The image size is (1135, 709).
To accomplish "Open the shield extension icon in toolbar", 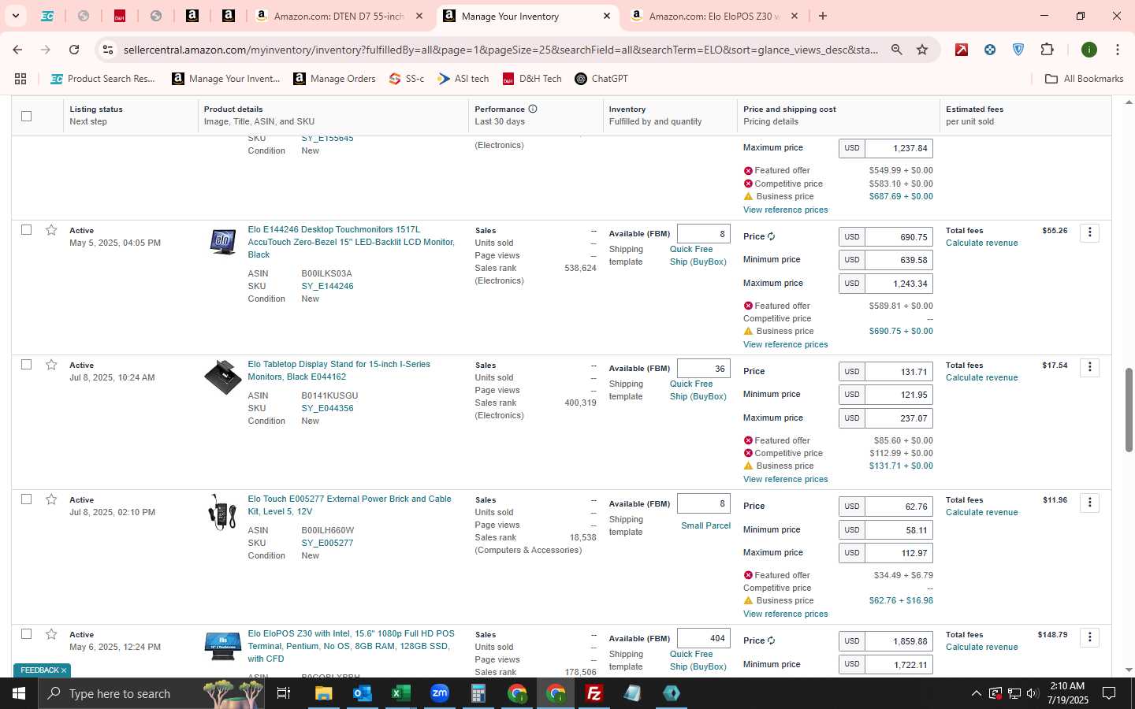I will click(x=1018, y=50).
